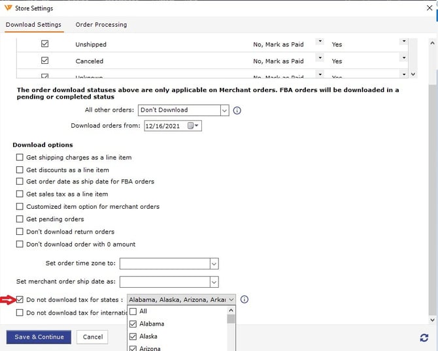This screenshot has height=351, width=438.
Task: Expand the All other orders dropdown
Action: click(224, 110)
